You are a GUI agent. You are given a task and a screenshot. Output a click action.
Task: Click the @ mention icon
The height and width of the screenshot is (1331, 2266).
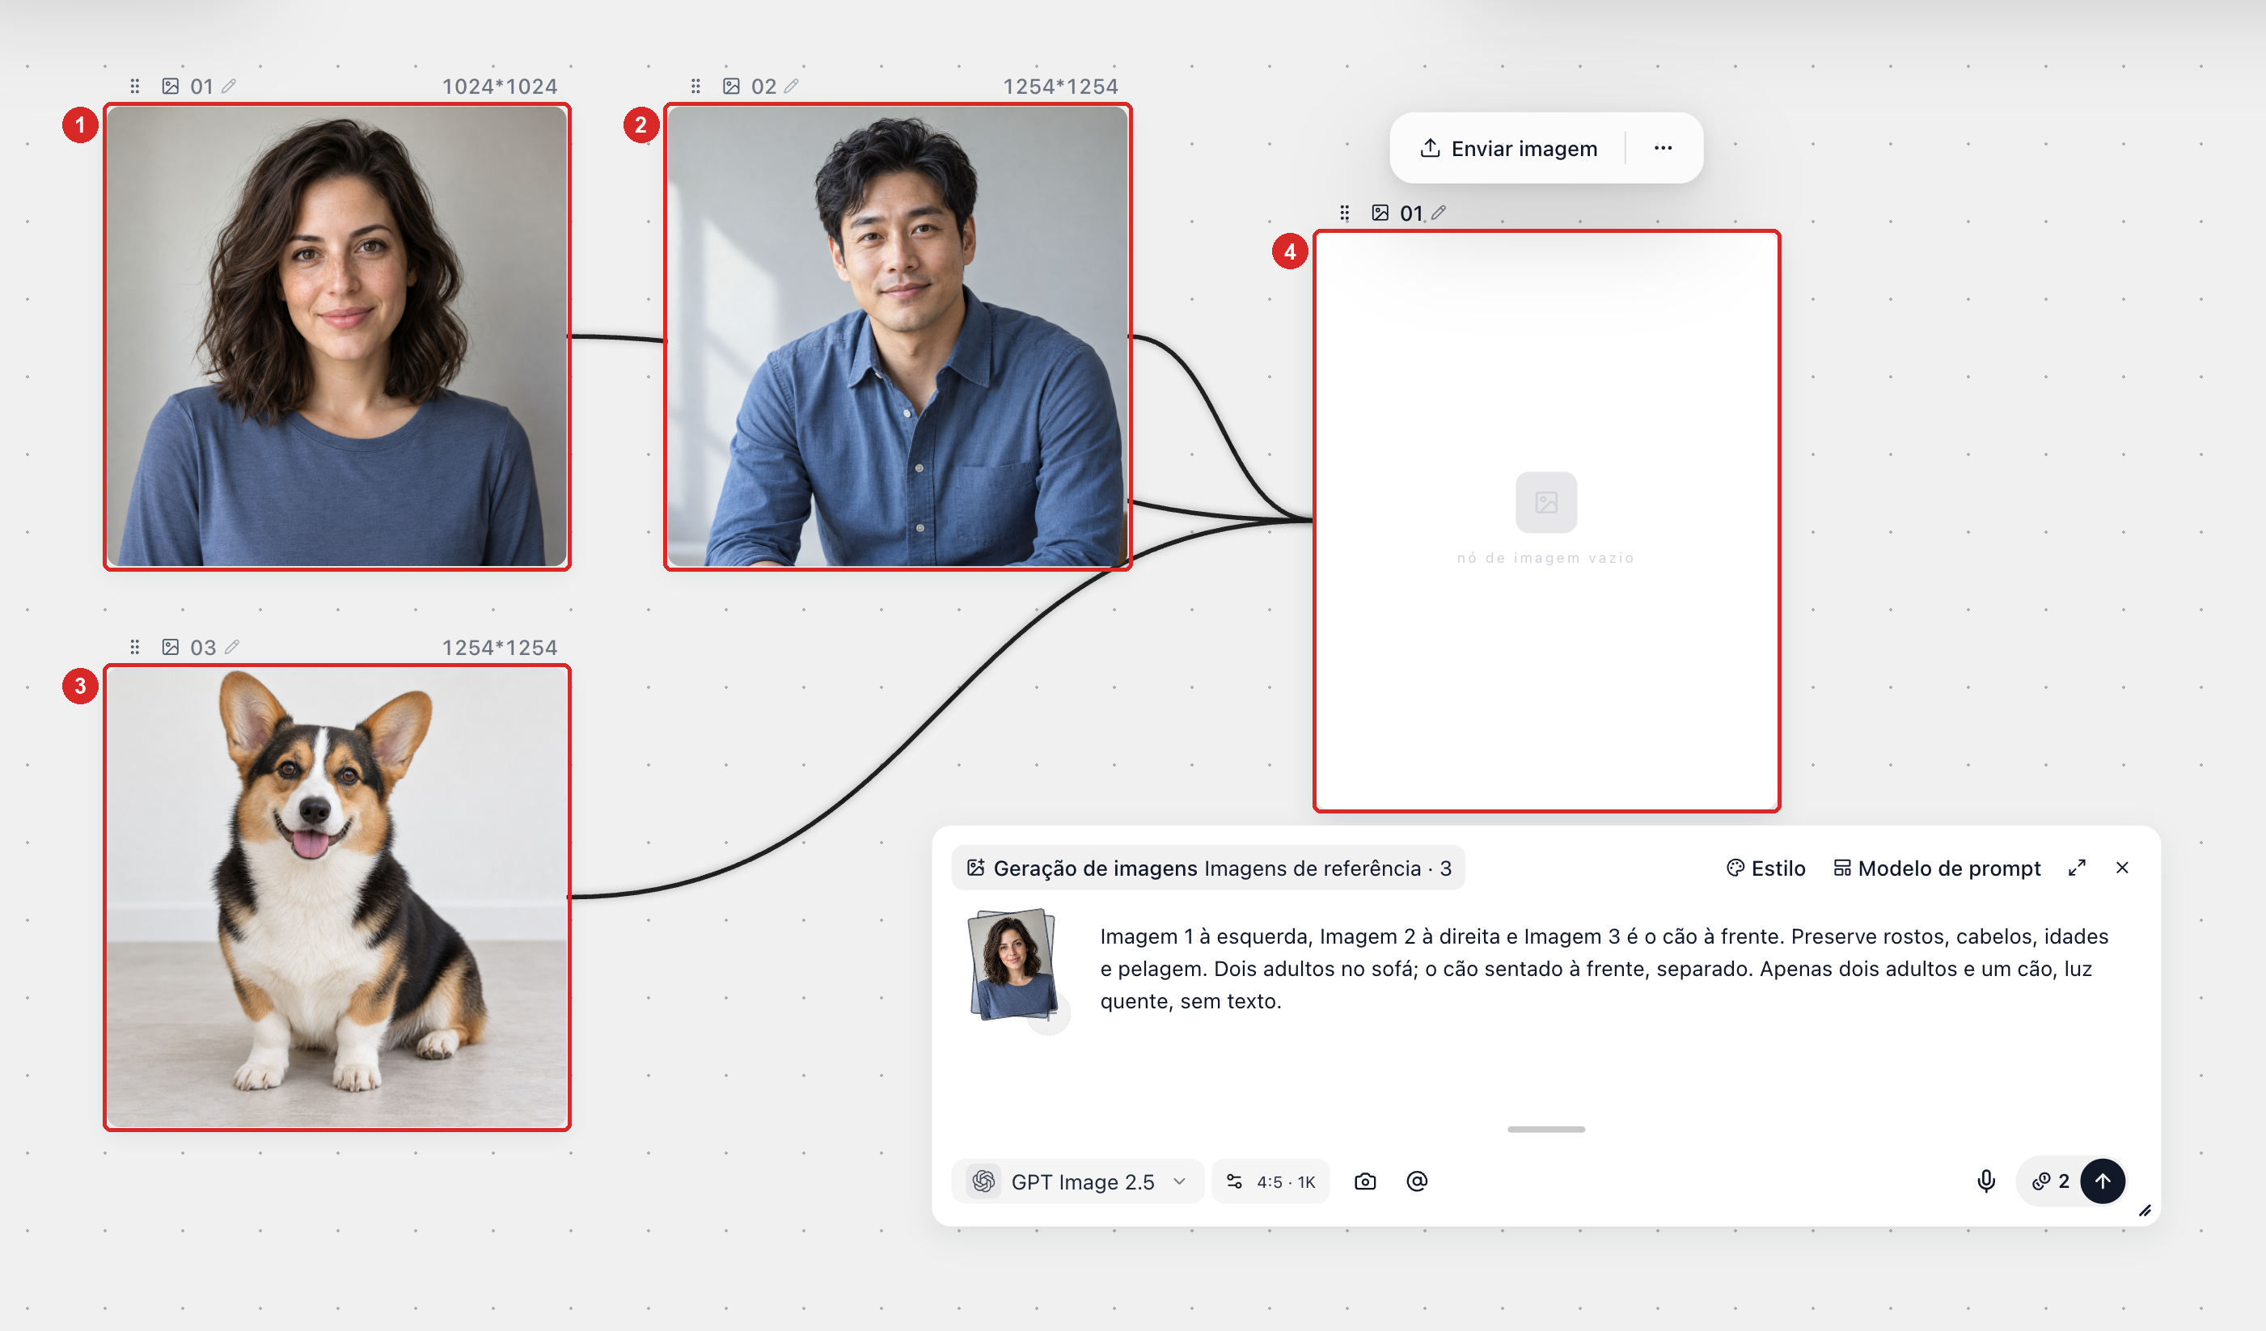(1416, 1181)
